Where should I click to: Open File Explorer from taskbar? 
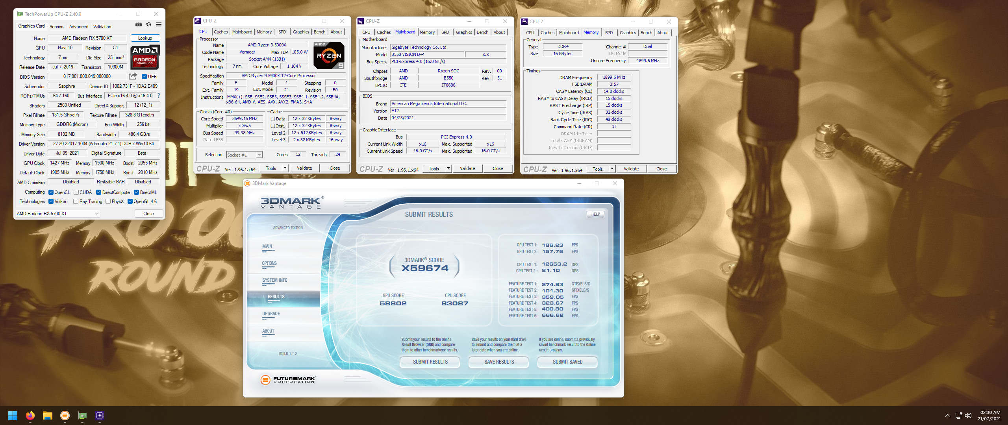pos(48,416)
